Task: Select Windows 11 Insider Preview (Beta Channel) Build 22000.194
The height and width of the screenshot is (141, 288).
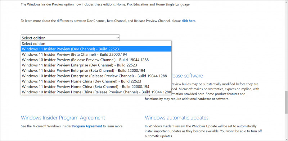Action: pos(96,55)
